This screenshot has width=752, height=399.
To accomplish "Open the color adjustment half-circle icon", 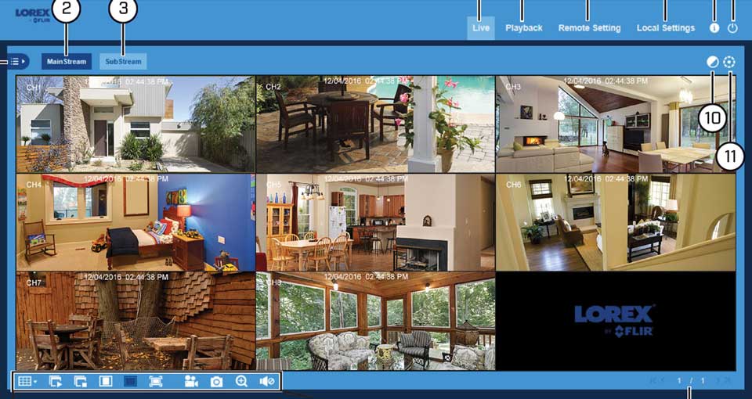I will pyautogui.click(x=712, y=63).
